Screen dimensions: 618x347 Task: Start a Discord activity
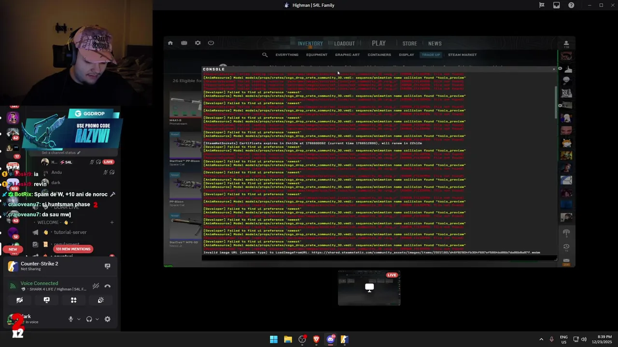click(x=73, y=300)
